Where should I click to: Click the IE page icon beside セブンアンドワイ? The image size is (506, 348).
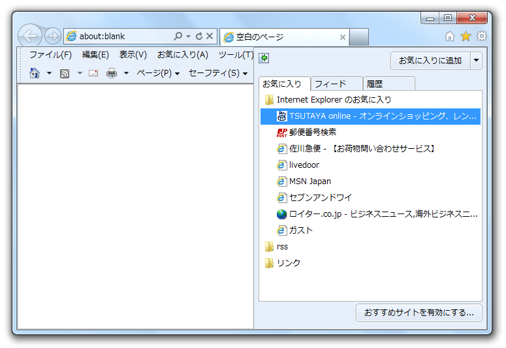[x=281, y=198]
